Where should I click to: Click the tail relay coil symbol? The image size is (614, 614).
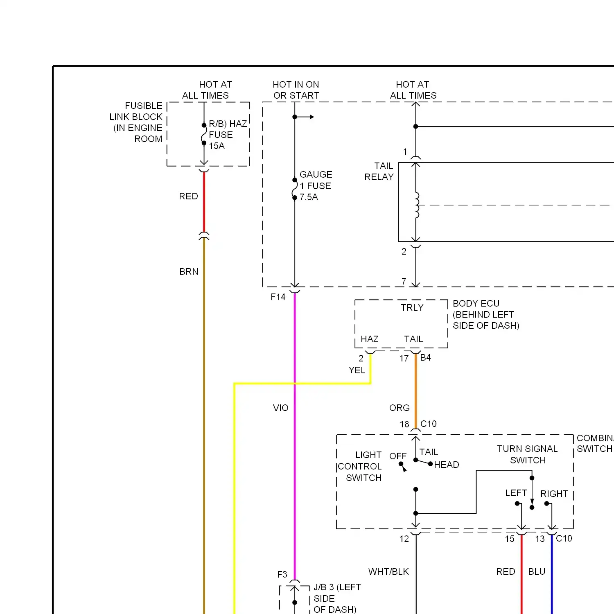(x=417, y=205)
